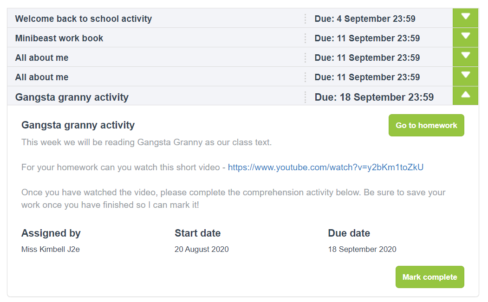Viewport: 488px width, 302px height.
Task: Expand the Welcome back to school activity arrow
Action: tap(465, 18)
